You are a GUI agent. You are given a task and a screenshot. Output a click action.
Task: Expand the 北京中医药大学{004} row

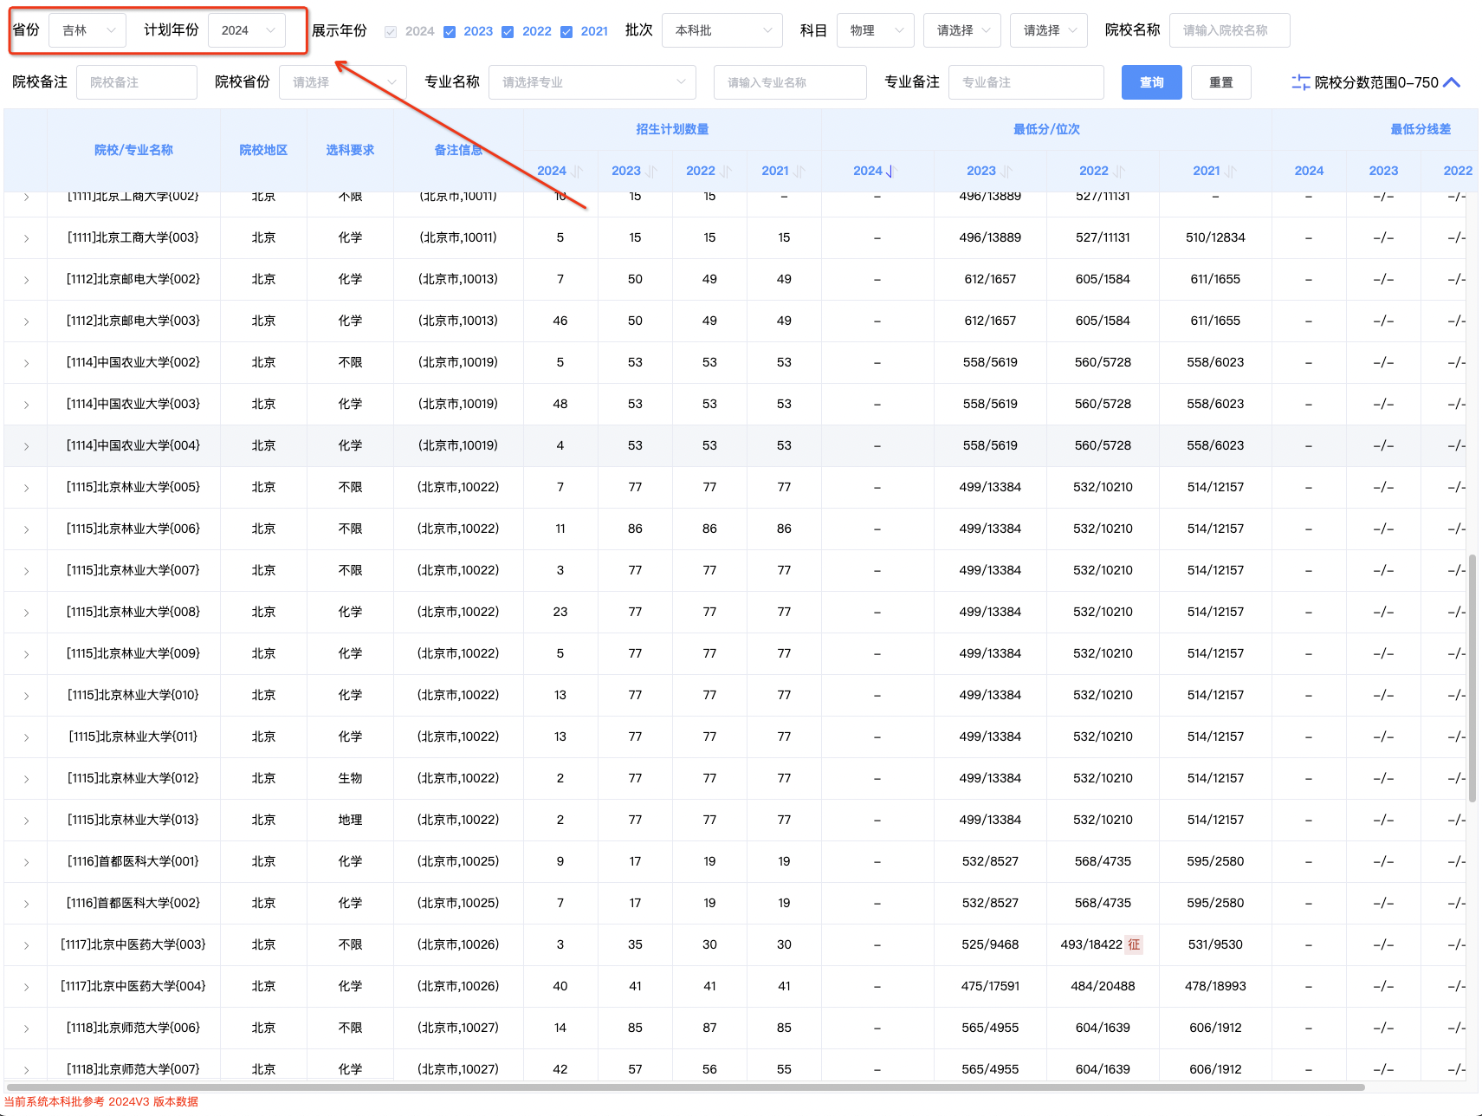point(27,987)
